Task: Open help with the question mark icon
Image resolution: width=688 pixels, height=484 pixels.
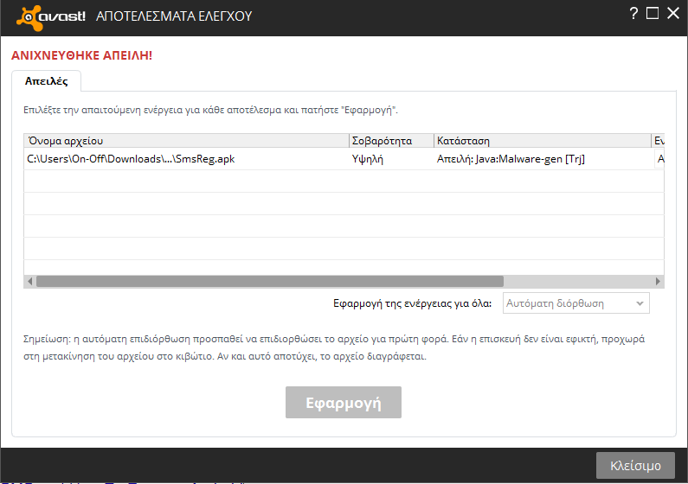Action: pos(633,13)
